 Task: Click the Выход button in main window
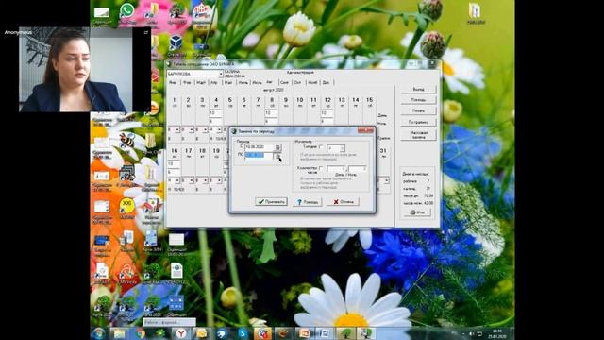(x=418, y=89)
